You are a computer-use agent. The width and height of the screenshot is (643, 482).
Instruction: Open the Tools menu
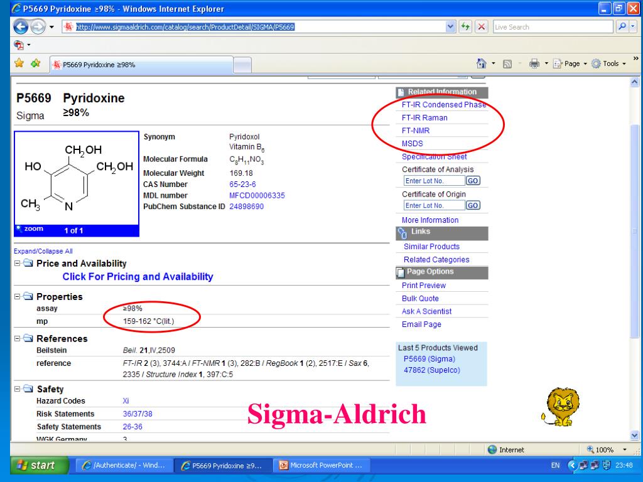click(608, 63)
